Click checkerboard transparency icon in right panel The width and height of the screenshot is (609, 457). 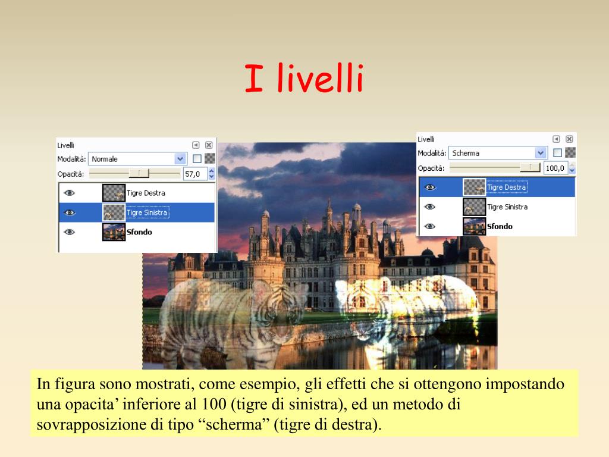[x=570, y=152]
